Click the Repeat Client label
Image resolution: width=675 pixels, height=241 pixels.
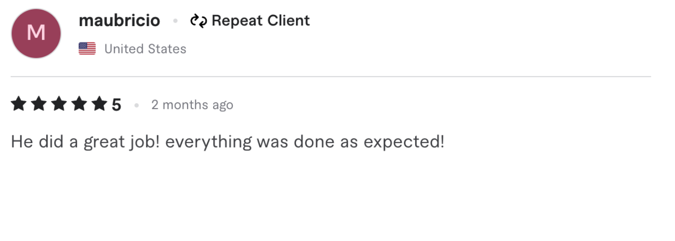pos(260,21)
